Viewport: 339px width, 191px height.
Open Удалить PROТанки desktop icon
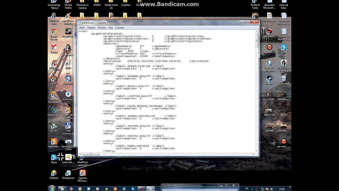point(83,176)
